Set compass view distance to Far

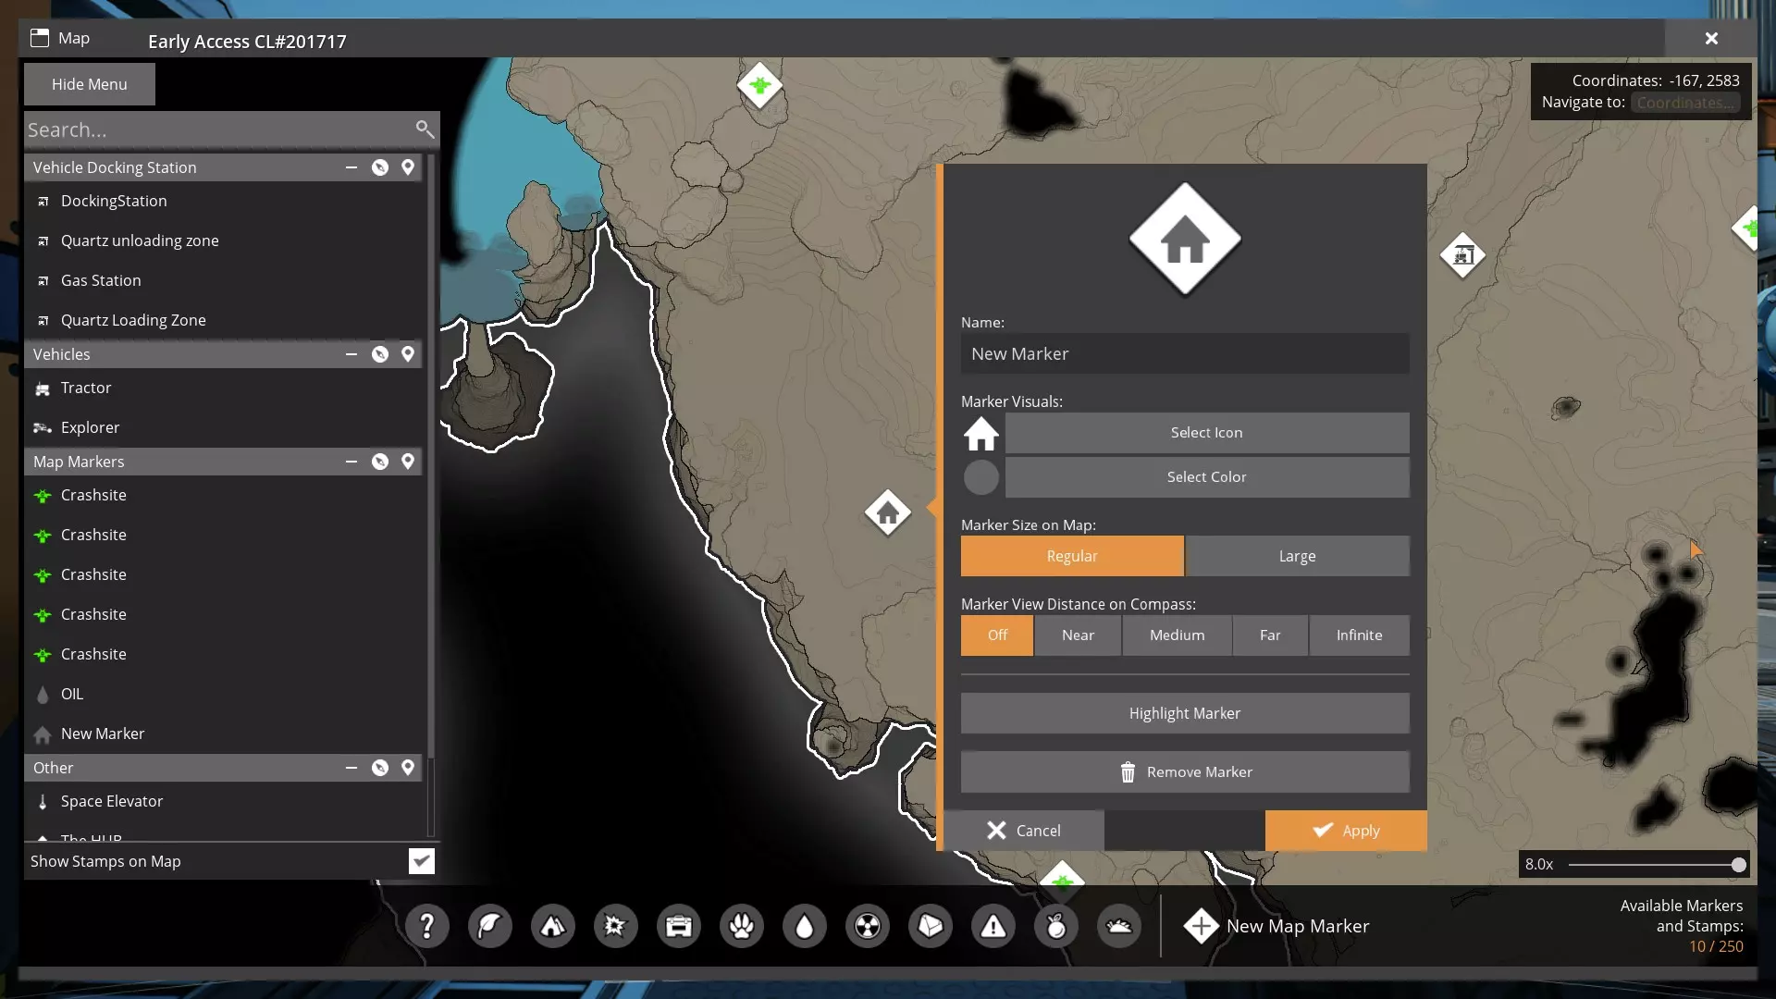(x=1270, y=635)
